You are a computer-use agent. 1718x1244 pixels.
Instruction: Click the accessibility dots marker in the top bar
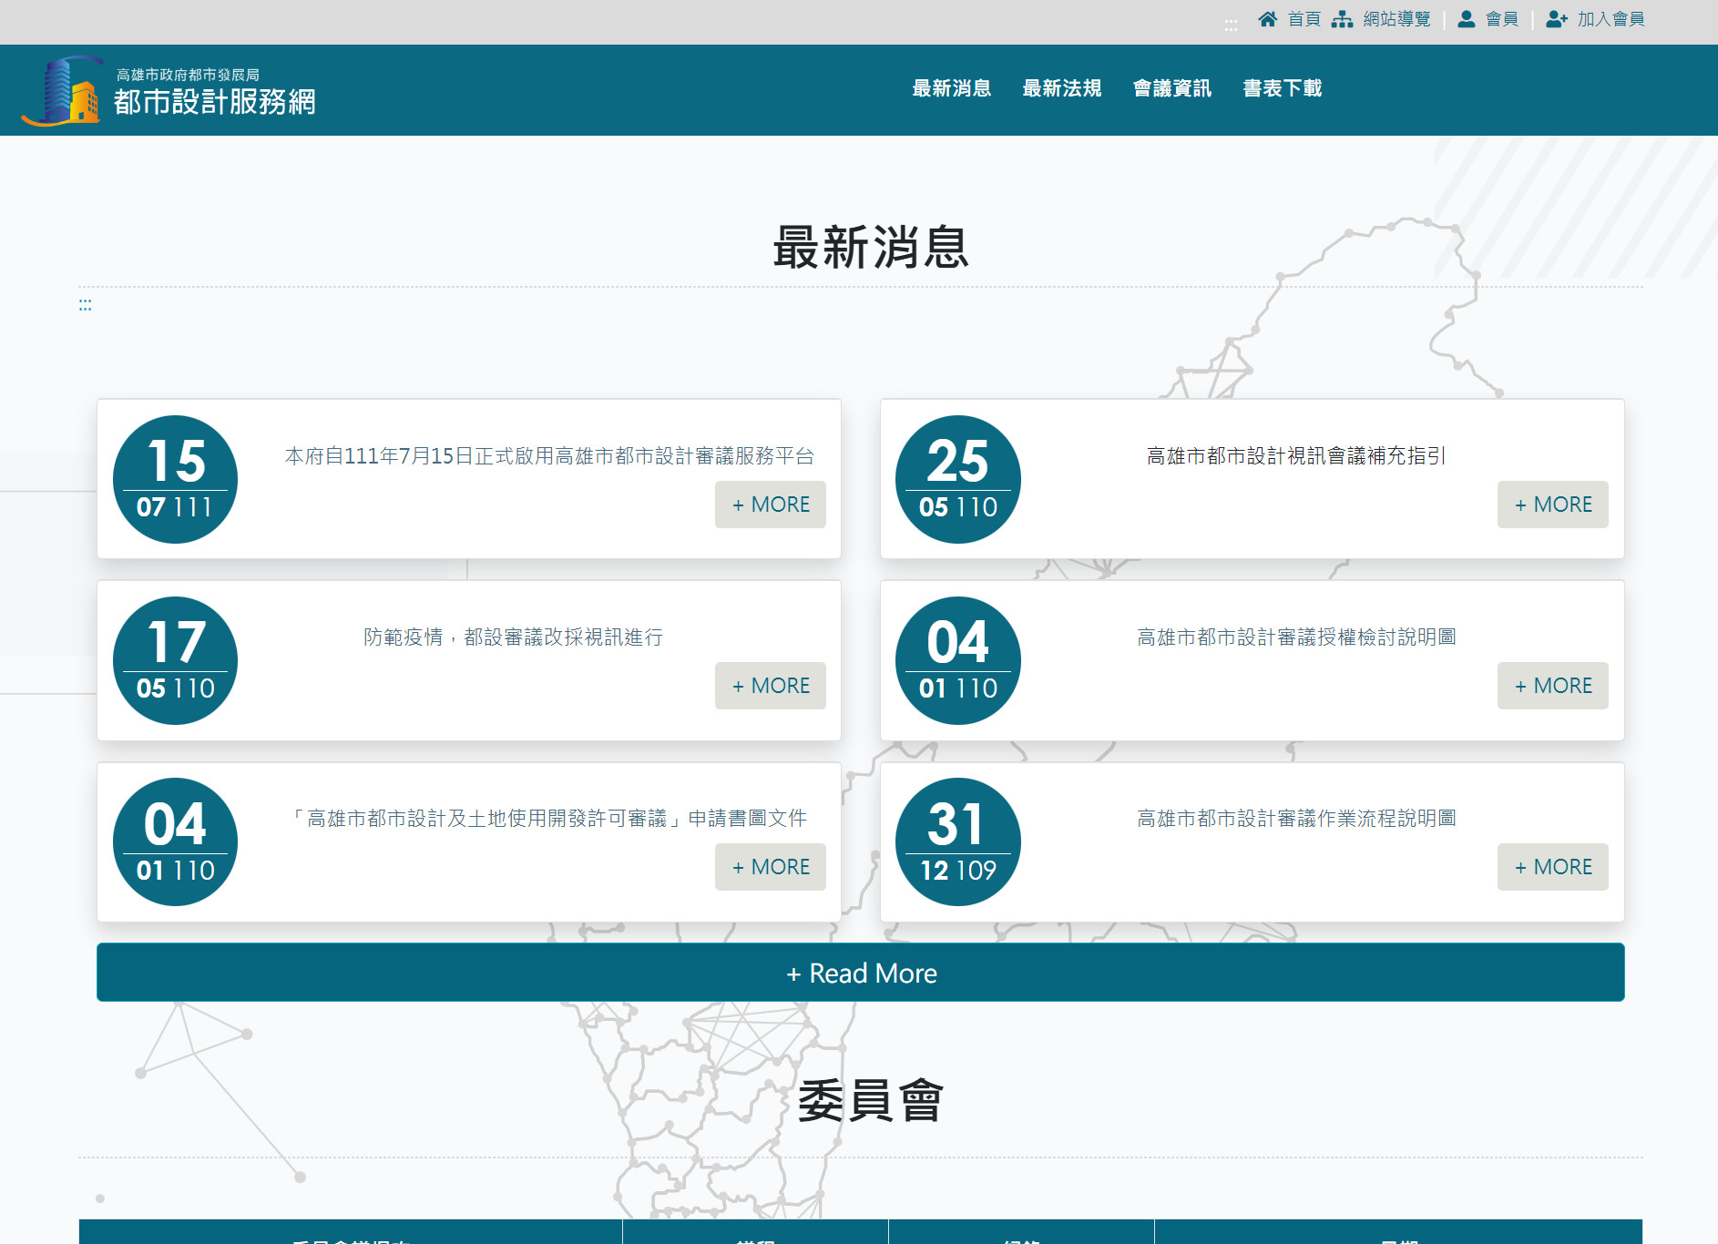1231,25
